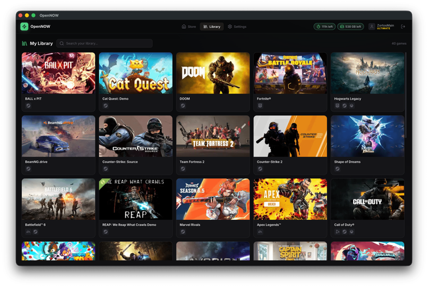Click the Steam icon under BeamNG.drive

coord(28,169)
